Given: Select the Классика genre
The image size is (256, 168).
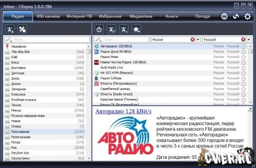Looking at the screenshot, I should point(45,94).
